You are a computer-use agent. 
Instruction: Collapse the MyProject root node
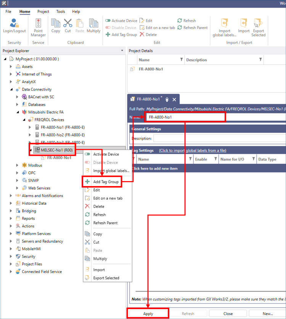5,59
